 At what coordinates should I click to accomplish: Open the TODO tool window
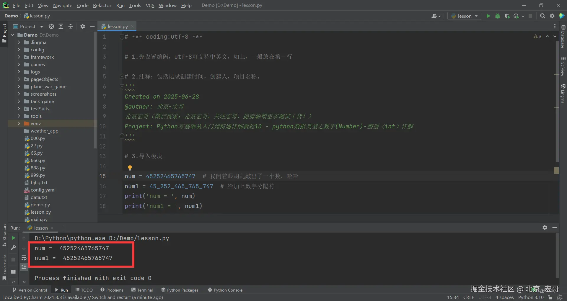[84, 290]
